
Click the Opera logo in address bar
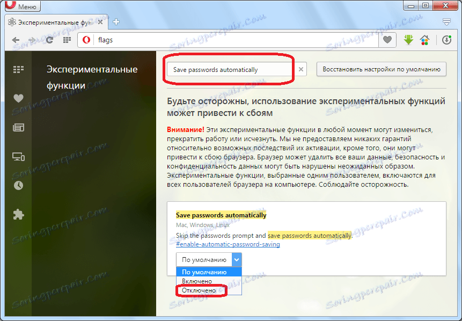click(86, 40)
